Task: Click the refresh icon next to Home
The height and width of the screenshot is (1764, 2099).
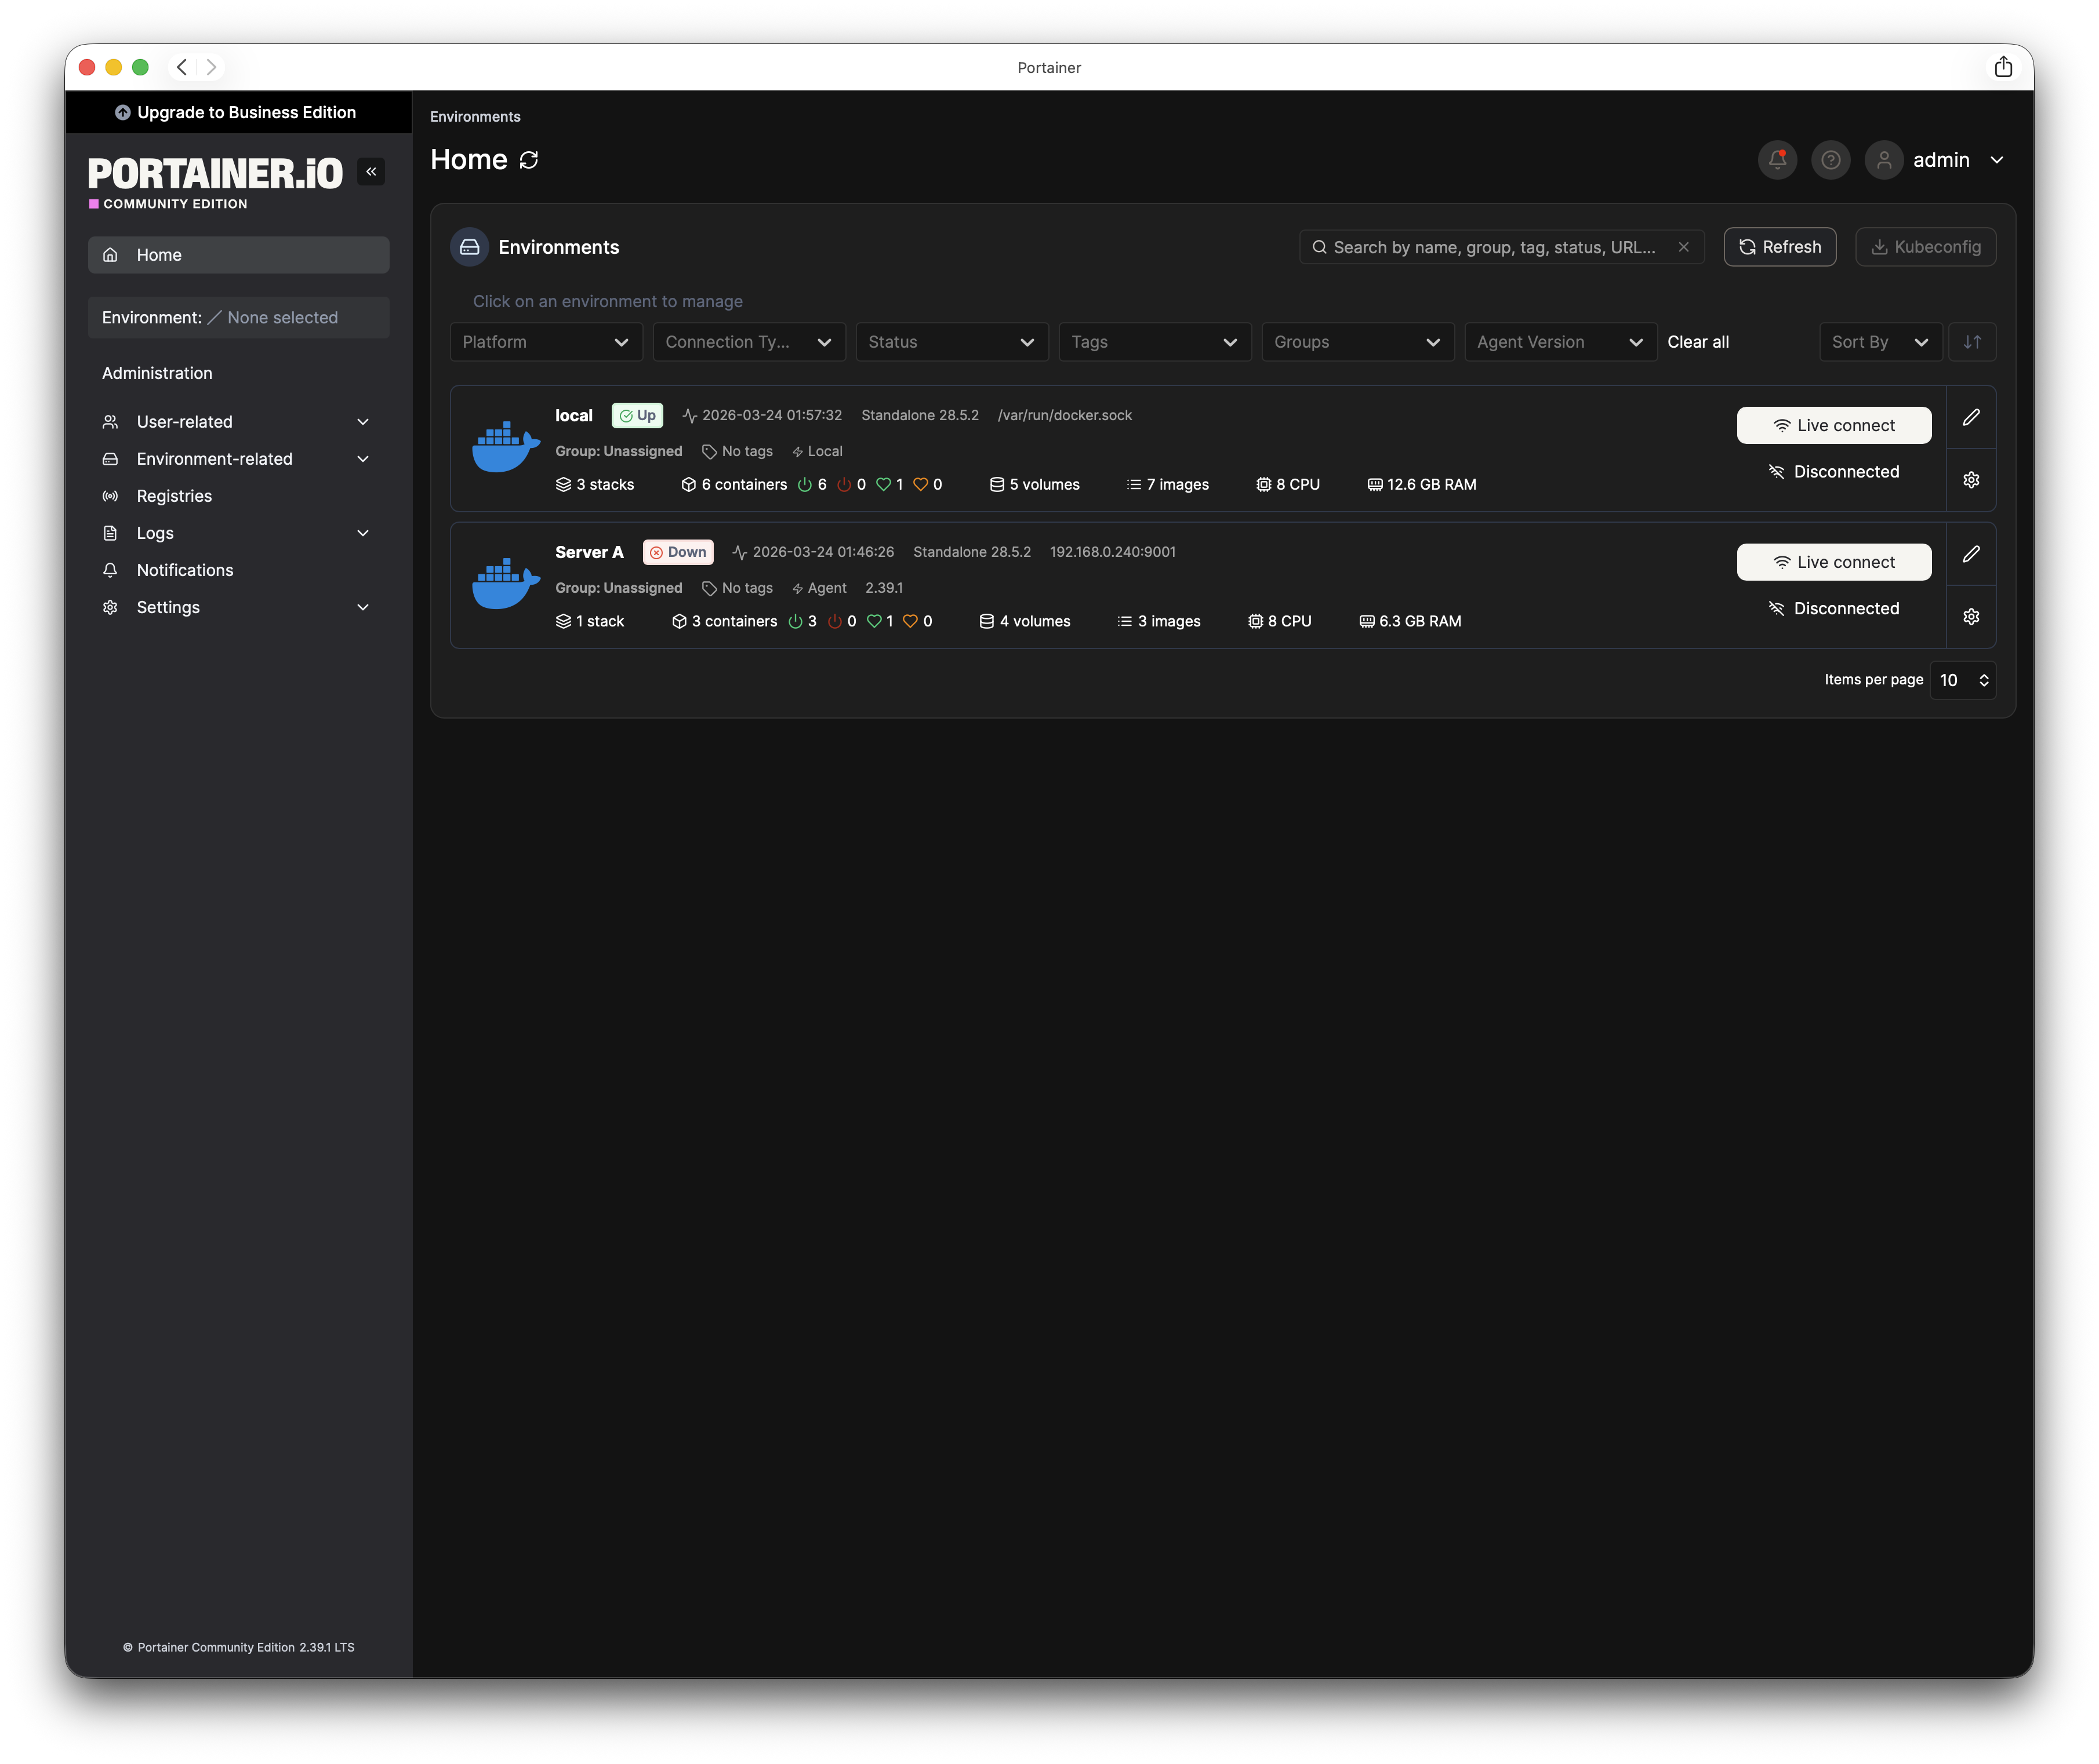Action: 529,160
